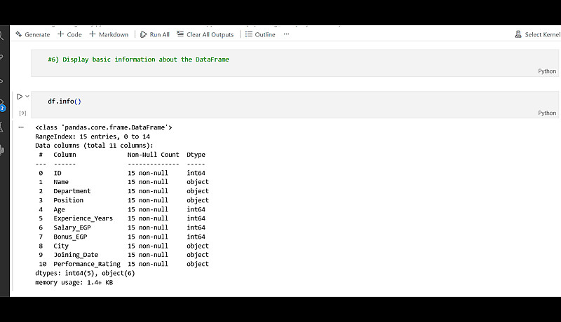Click the '#6) Display basic information' comment cell
Image resolution: width=561 pixels, height=322 pixels.
pyautogui.click(x=295, y=63)
